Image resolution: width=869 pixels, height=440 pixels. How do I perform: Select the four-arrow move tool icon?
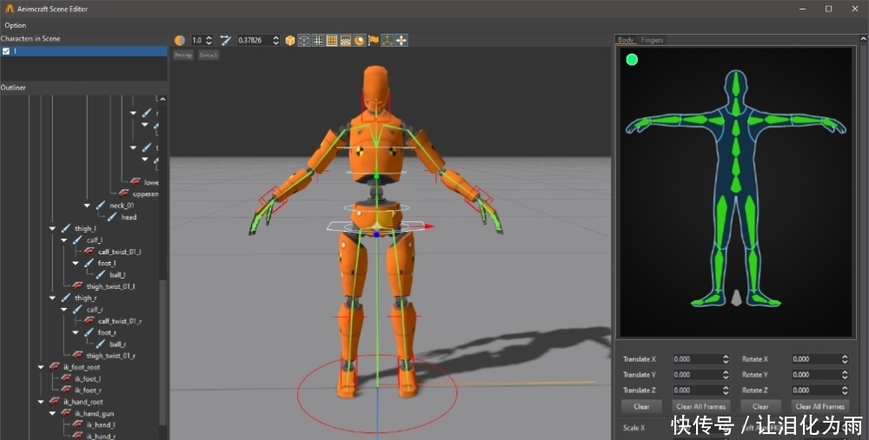[401, 40]
